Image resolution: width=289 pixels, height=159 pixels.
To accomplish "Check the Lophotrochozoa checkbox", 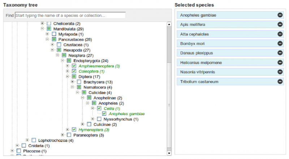I will [x=34, y=140].
